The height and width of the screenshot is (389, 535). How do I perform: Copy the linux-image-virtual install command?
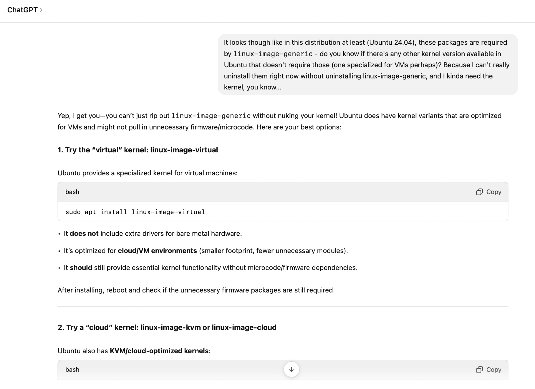[x=488, y=192]
